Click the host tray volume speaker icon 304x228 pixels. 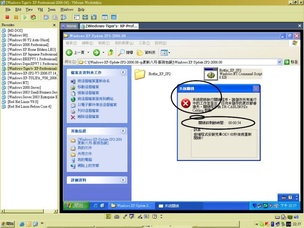click(x=296, y=217)
